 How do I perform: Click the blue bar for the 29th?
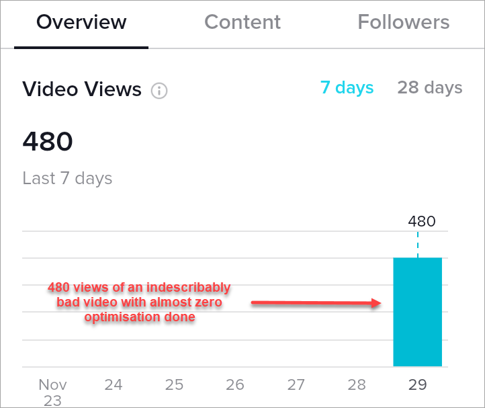coord(417,312)
